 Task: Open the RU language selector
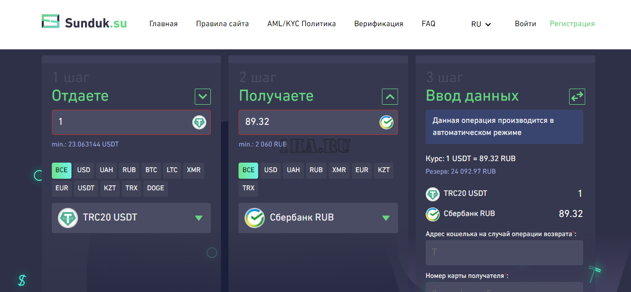pyautogui.click(x=481, y=24)
